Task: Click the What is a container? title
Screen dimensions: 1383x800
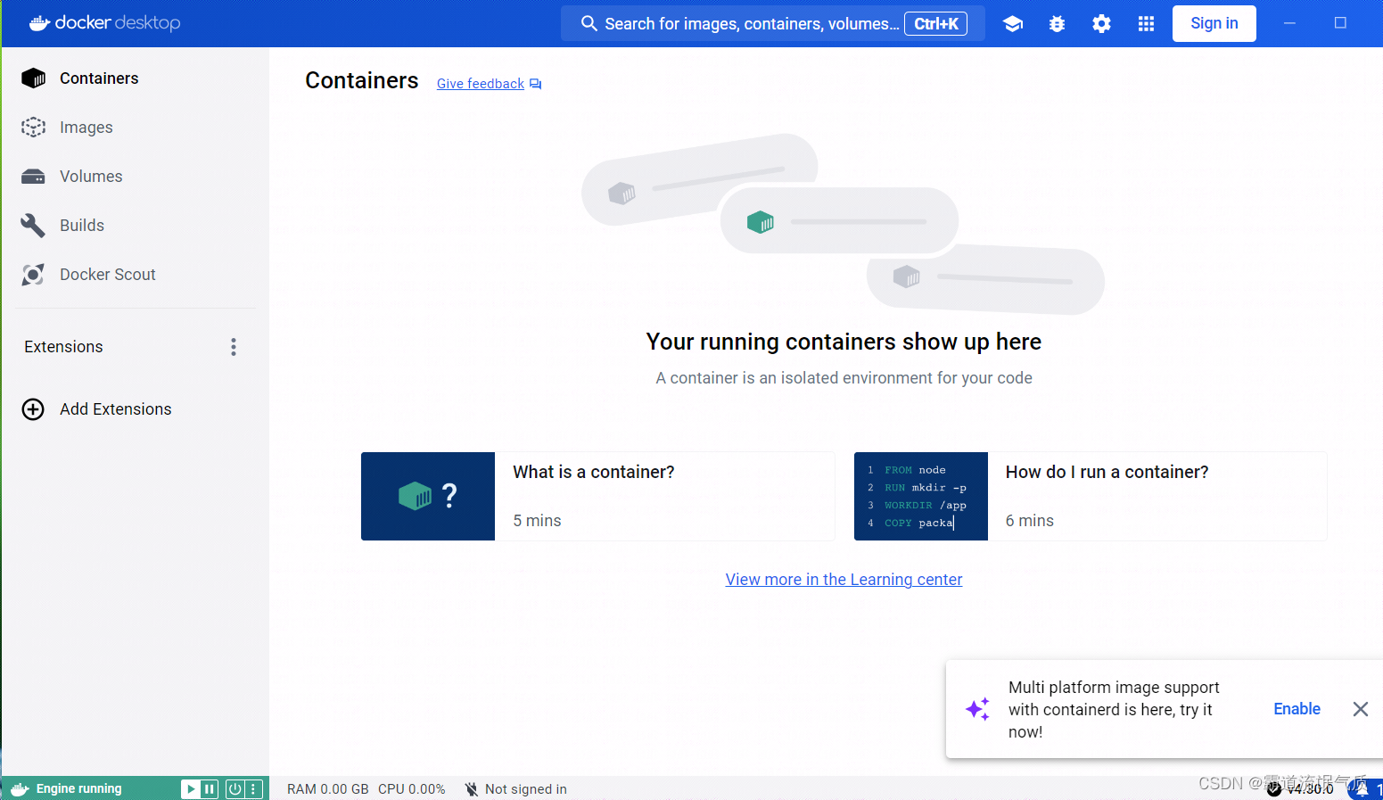Action: (x=594, y=472)
